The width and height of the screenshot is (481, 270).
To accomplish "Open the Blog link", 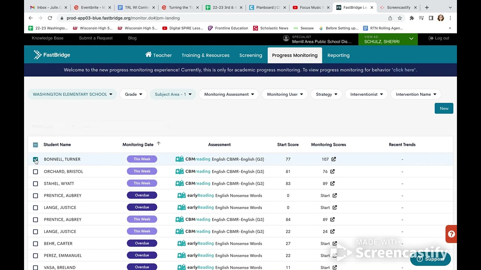I will tap(132, 38).
